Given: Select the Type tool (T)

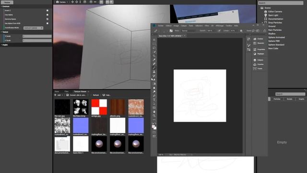Looking at the screenshot, I should 154,100.
